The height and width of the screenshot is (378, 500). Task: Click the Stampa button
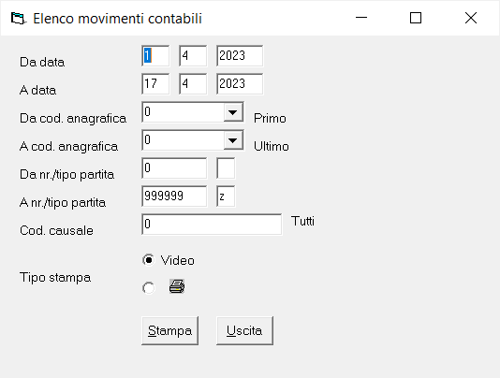(x=170, y=330)
